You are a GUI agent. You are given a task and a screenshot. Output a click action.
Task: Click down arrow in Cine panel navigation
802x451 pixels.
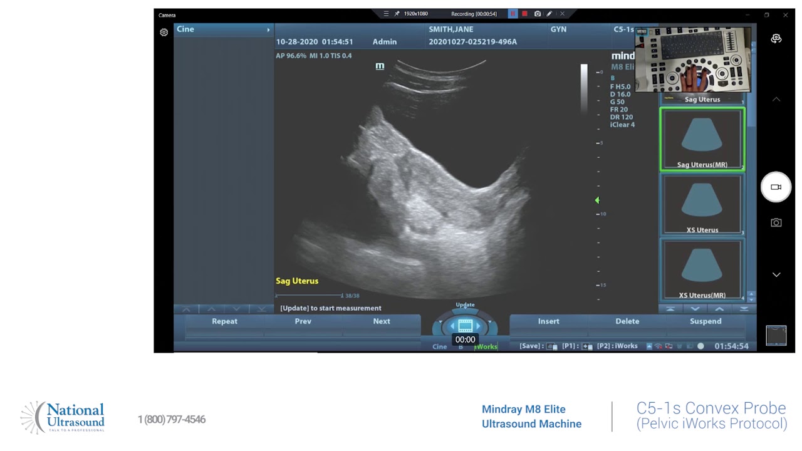tap(236, 309)
